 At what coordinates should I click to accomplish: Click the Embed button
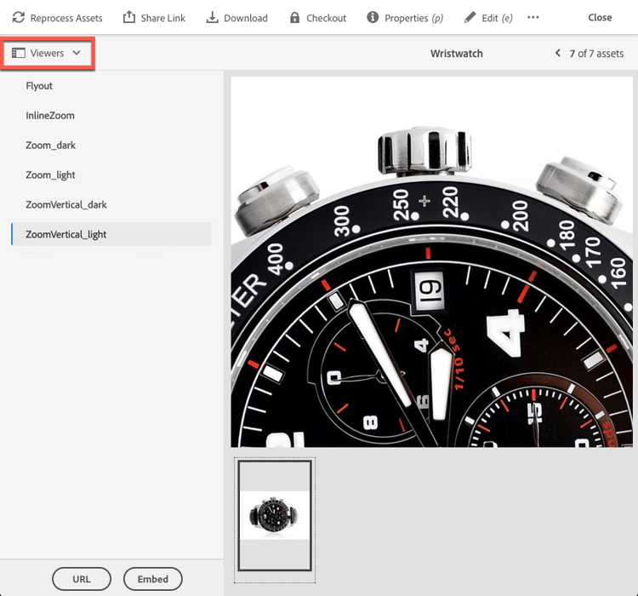pyautogui.click(x=152, y=579)
